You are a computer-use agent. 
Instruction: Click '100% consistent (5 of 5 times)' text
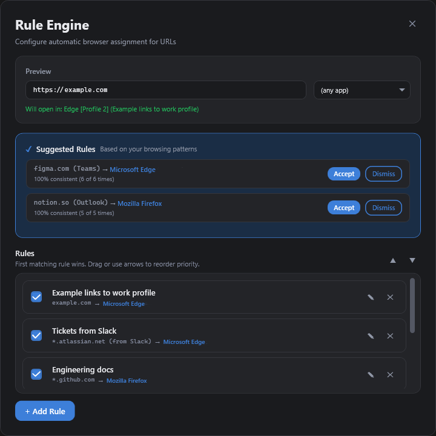coord(74,213)
